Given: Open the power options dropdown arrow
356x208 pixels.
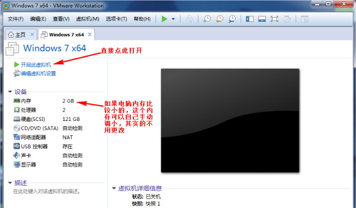Looking at the screenshot, I should pyautogui.click(x=173, y=19).
